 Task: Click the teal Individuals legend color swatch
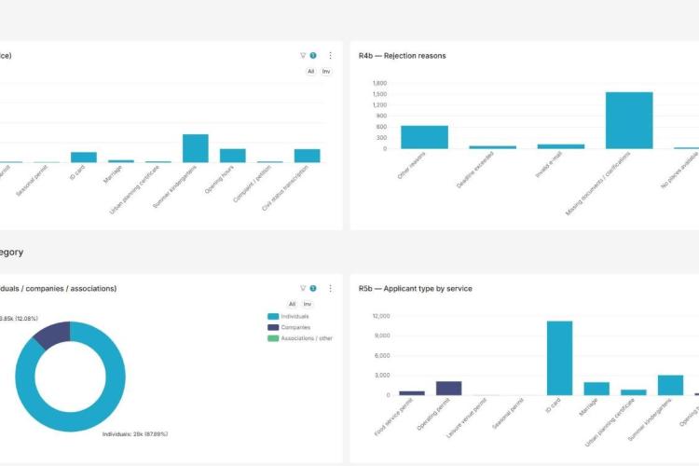pos(273,316)
